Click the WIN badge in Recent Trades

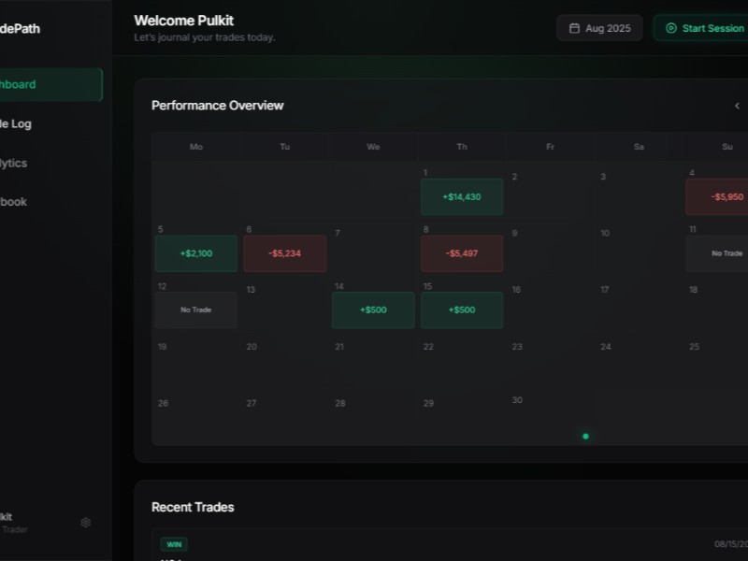[x=173, y=544]
